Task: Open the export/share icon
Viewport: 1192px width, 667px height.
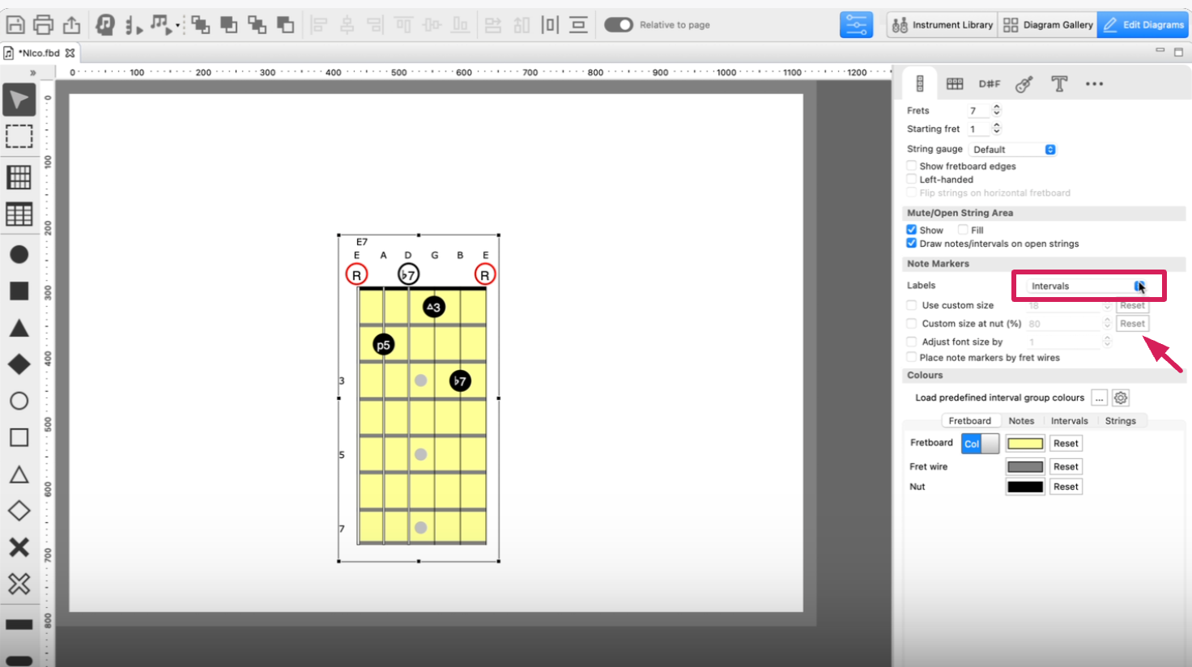Action: (71, 24)
